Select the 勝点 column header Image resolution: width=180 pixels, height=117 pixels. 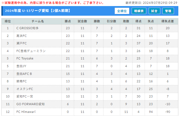point(68,21)
